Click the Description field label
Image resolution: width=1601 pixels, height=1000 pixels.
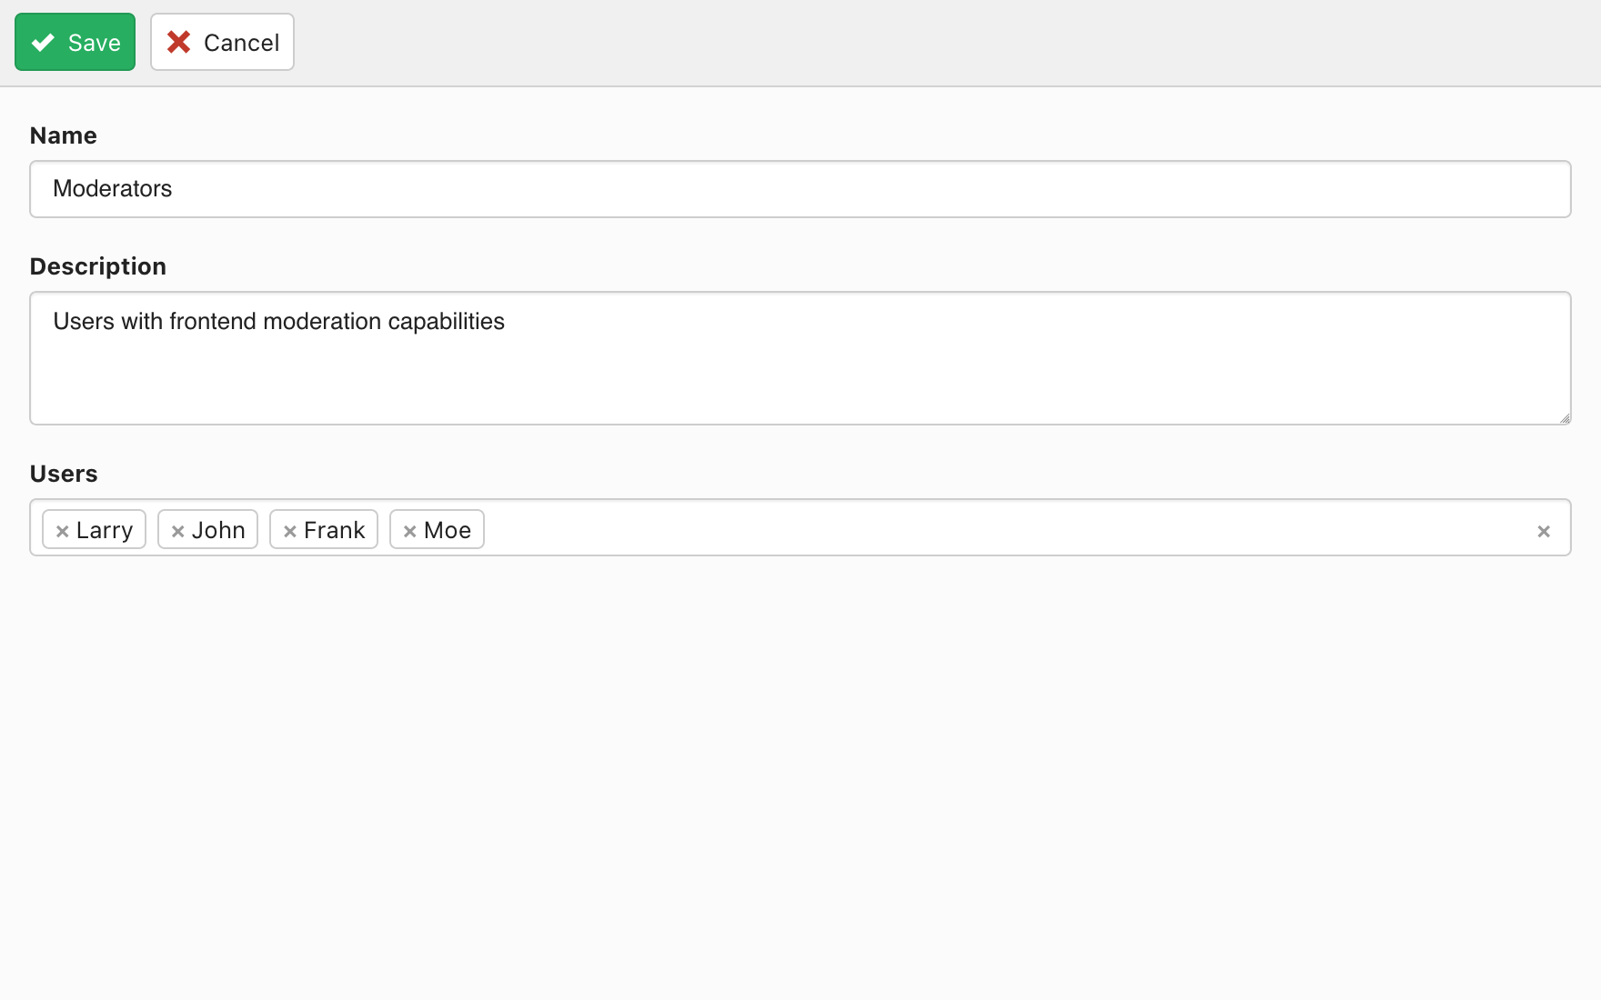pos(97,266)
